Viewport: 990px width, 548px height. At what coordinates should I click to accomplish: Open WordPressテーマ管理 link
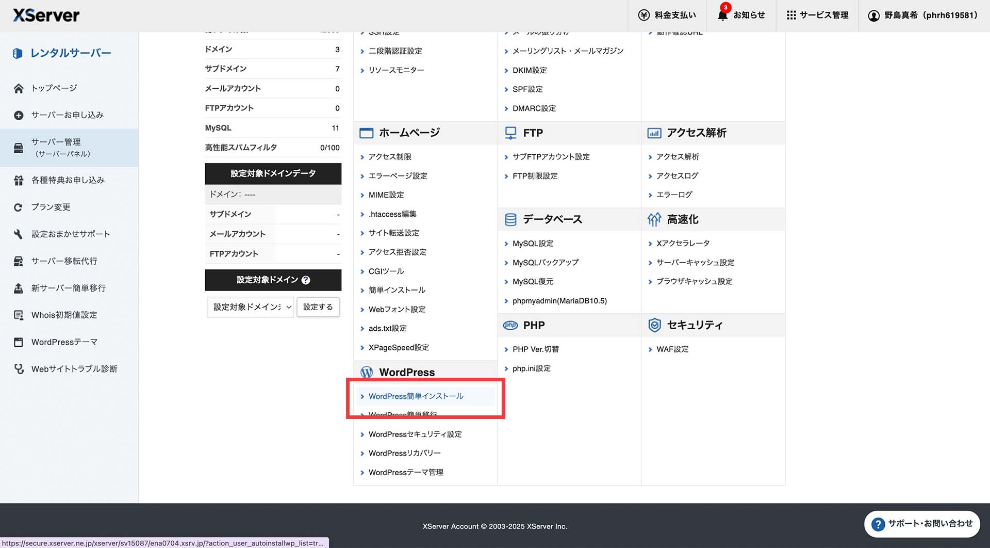click(x=406, y=473)
